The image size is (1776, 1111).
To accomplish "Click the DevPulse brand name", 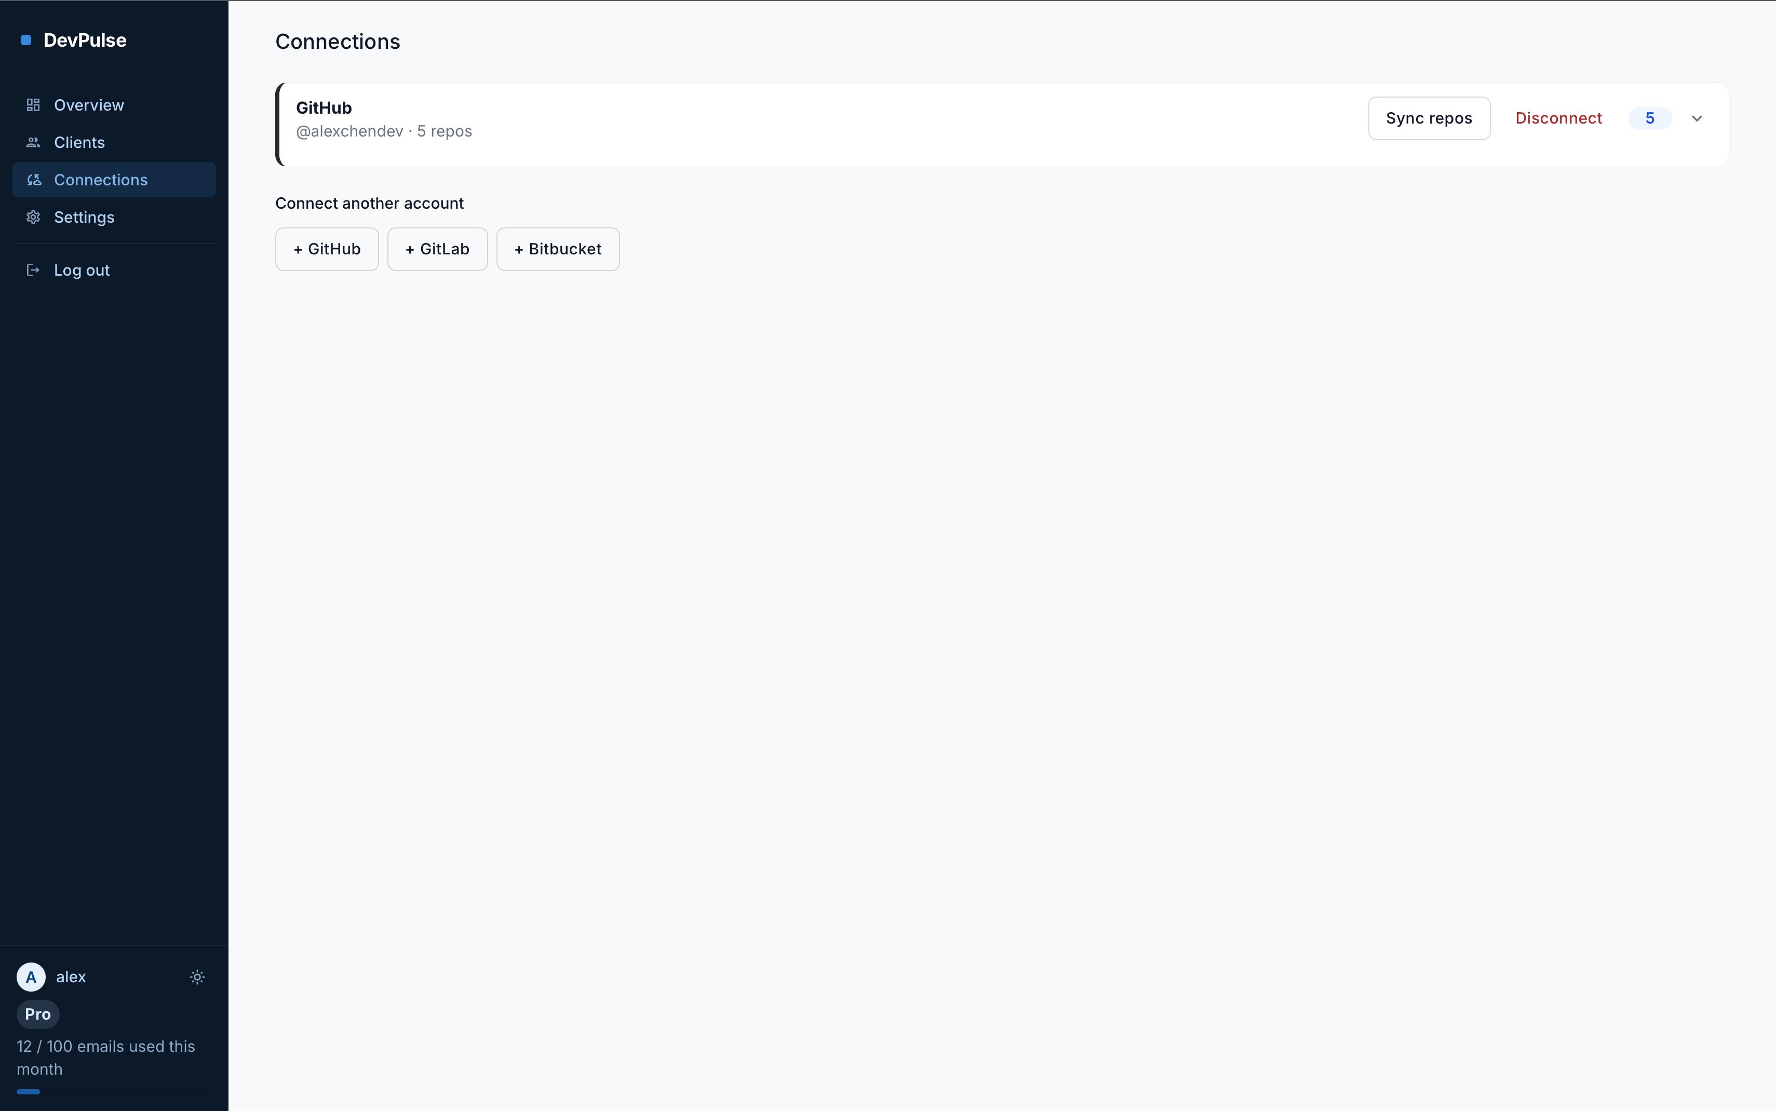I will coord(85,40).
